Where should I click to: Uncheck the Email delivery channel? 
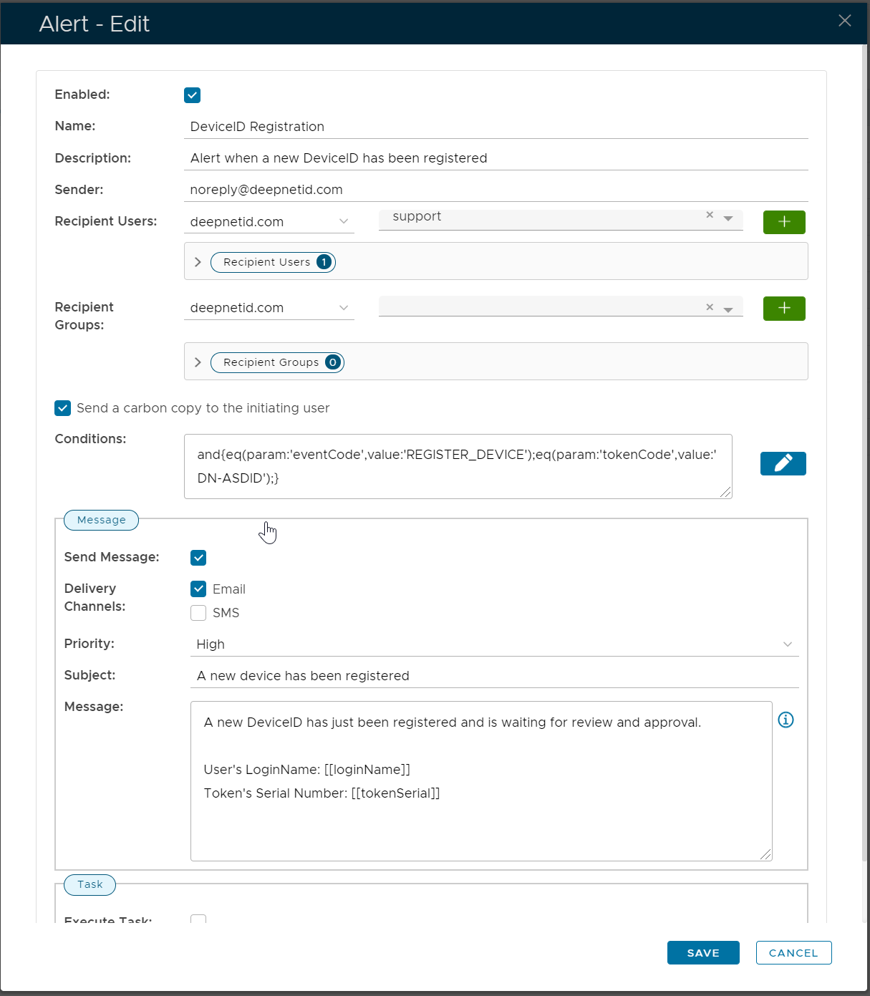click(x=198, y=589)
